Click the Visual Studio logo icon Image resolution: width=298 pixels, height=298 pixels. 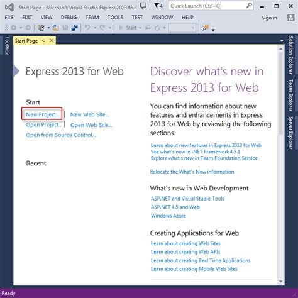[9, 8]
